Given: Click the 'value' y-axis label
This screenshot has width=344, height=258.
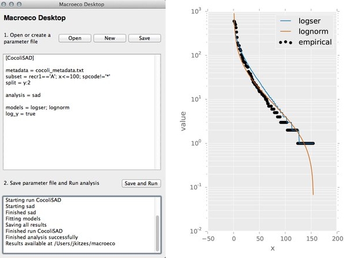Looking at the screenshot, I should coord(183,121).
